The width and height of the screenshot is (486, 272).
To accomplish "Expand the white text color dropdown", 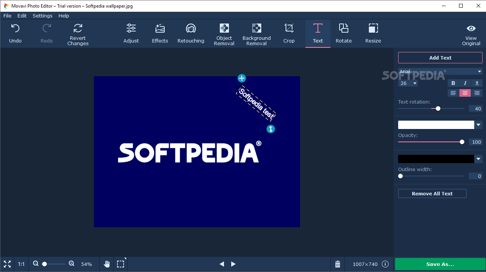I will tap(478, 125).
